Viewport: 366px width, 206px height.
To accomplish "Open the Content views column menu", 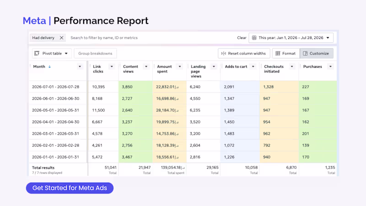I will click(x=146, y=66).
